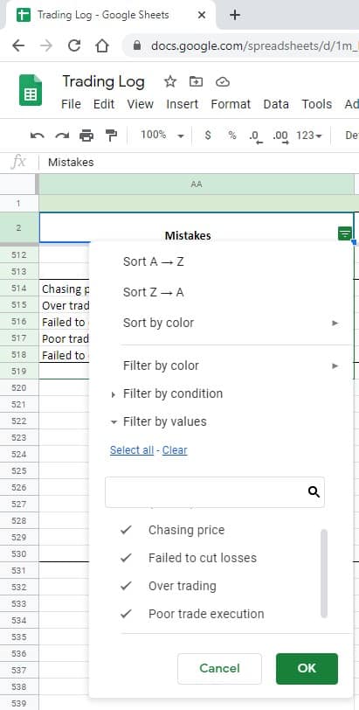Click the Print icon
Viewport: 359px width, 710px height.
point(86,135)
